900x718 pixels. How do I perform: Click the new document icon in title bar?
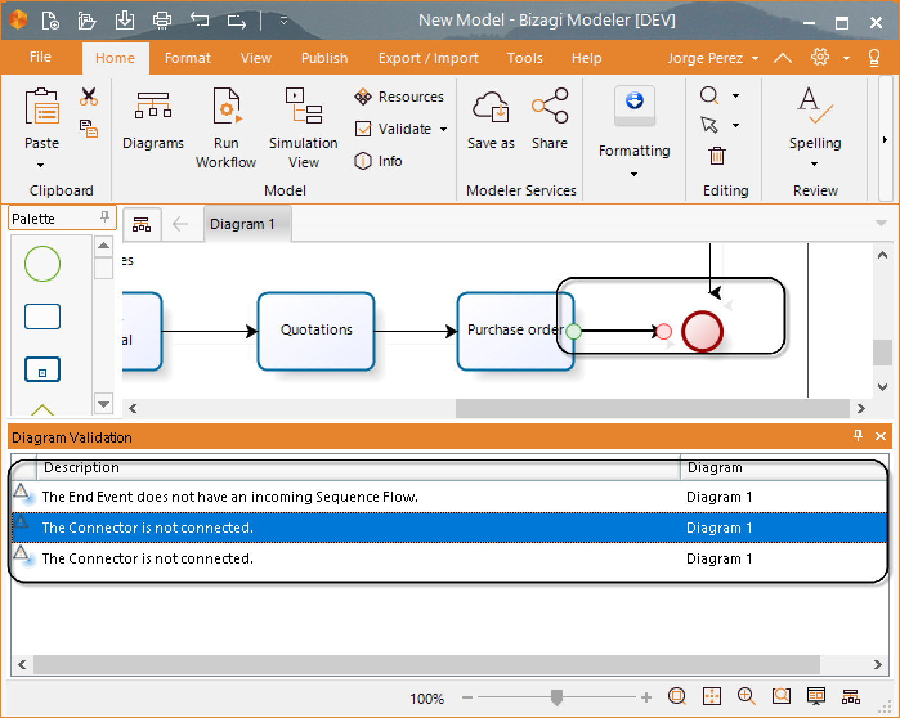(x=50, y=21)
